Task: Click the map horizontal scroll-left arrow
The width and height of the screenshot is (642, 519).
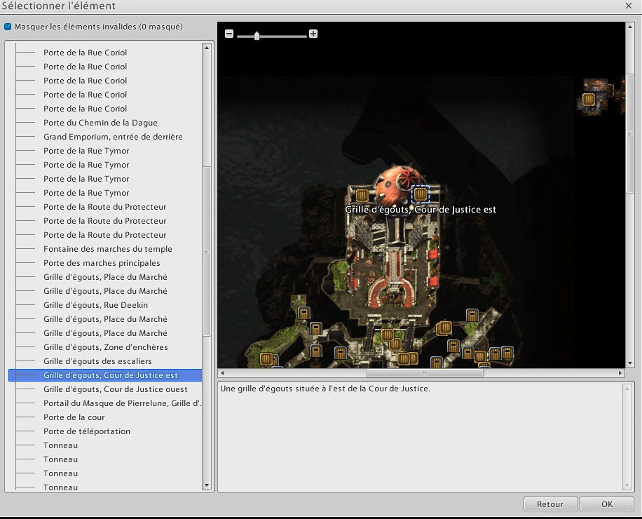Action: [x=222, y=372]
